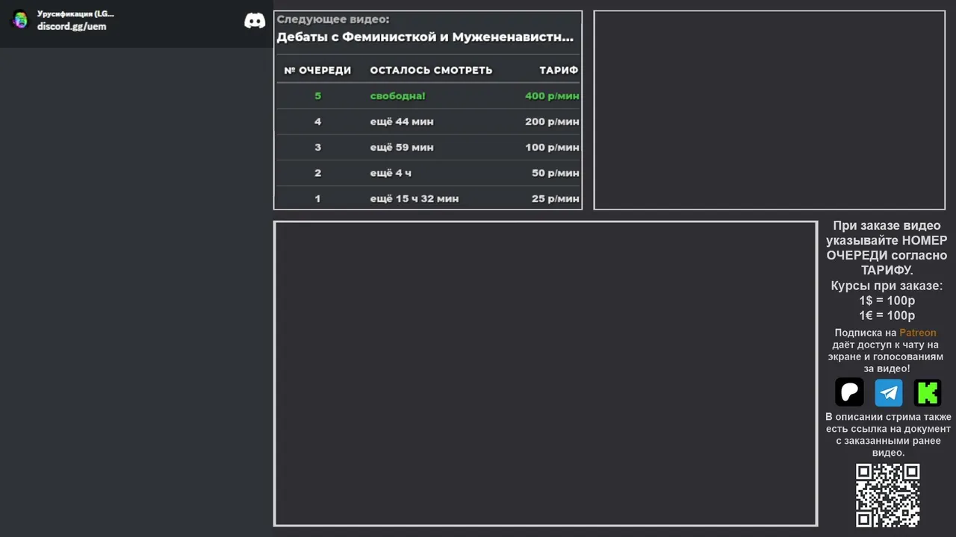Click the '25 р/мин' tariff cell
This screenshot has height=537, width=956.
556,198
